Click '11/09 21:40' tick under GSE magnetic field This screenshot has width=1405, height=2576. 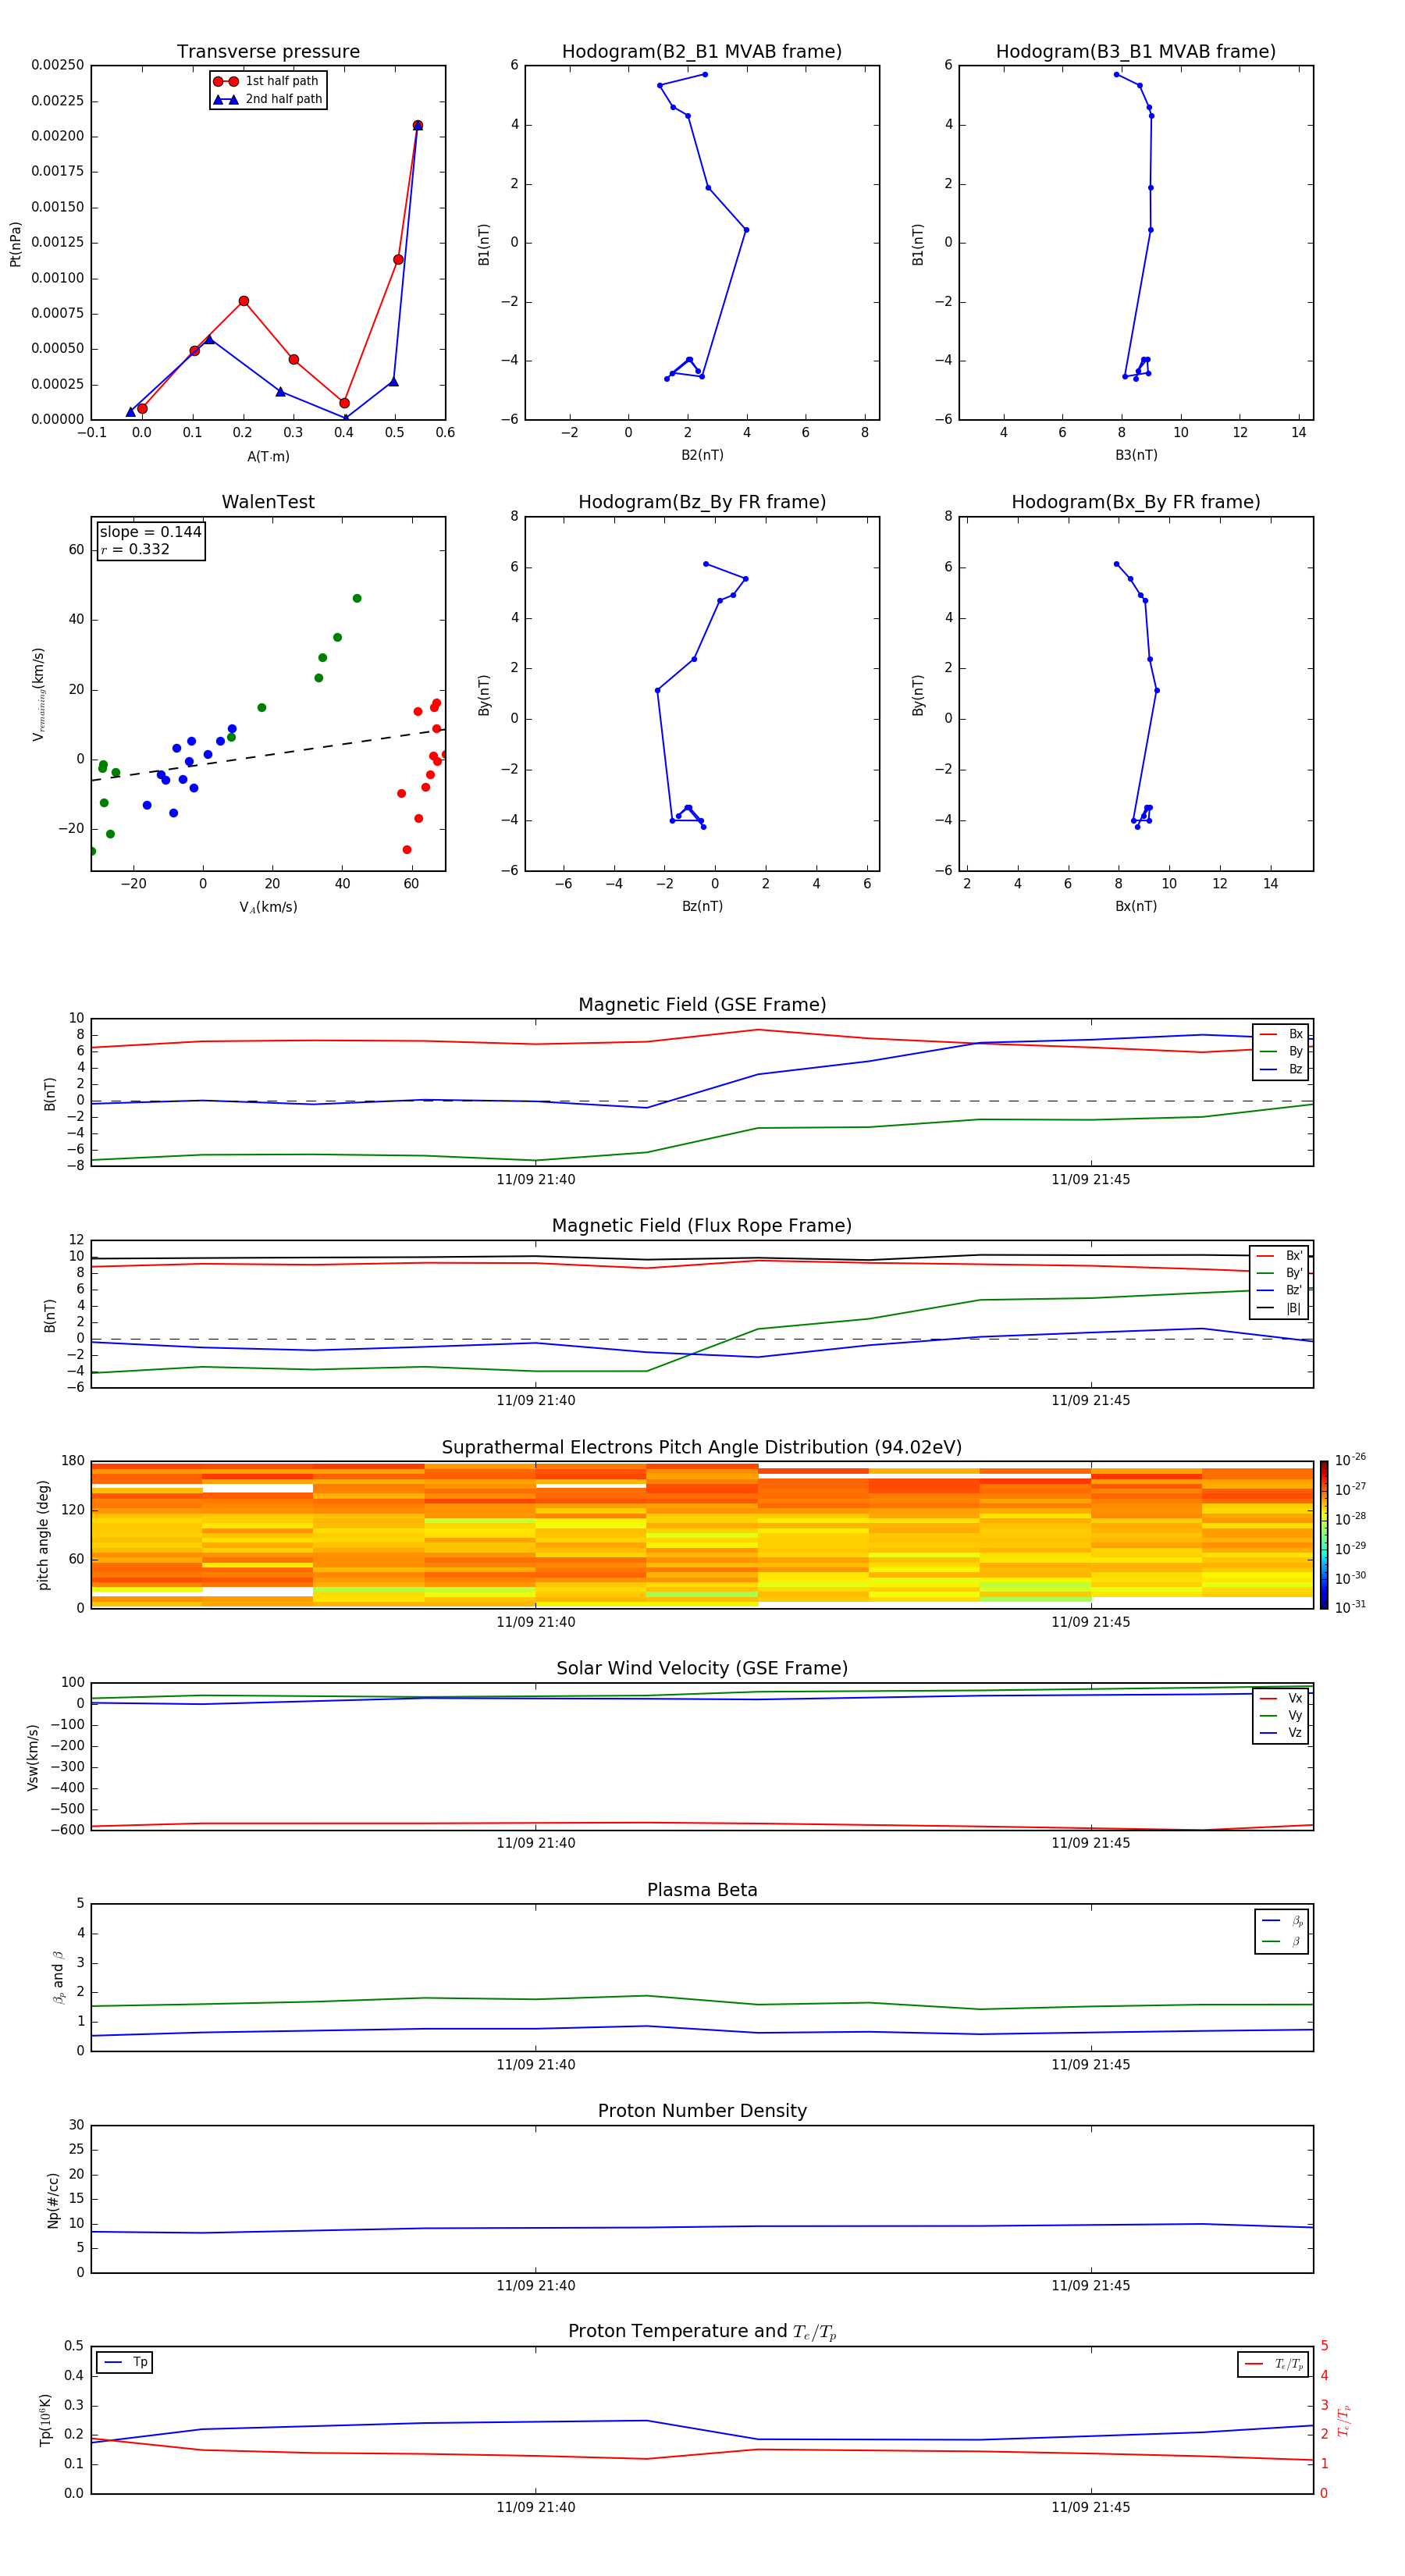pos(536,1180)
